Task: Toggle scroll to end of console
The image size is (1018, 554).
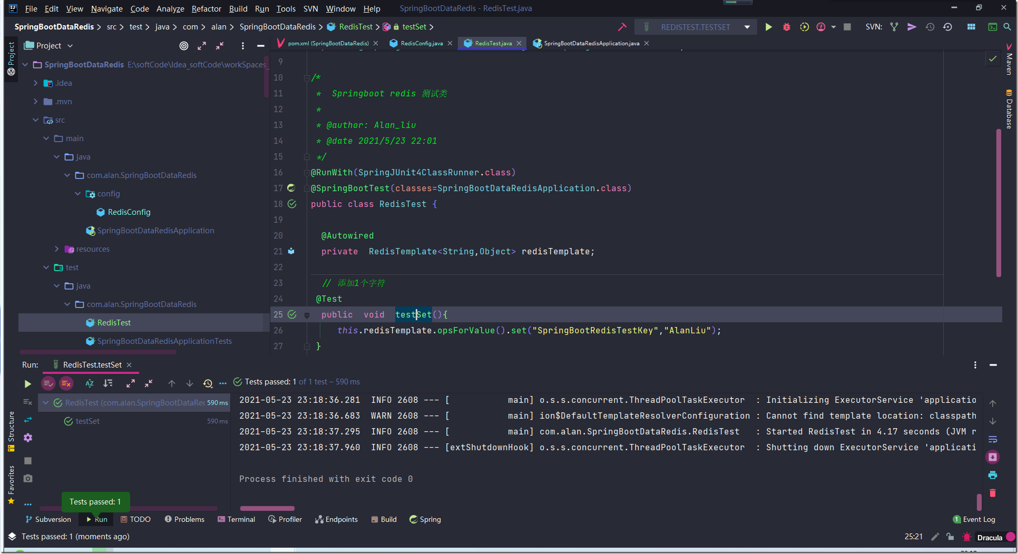Action: [x=993, y=457]
